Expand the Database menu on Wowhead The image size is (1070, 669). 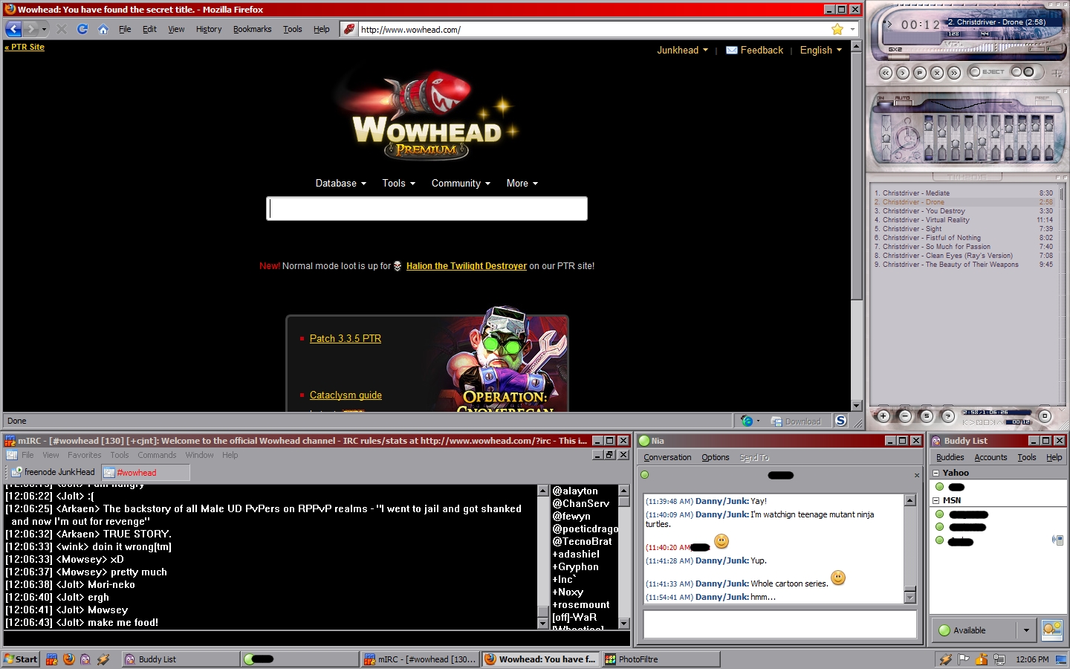tap(340, 183)
